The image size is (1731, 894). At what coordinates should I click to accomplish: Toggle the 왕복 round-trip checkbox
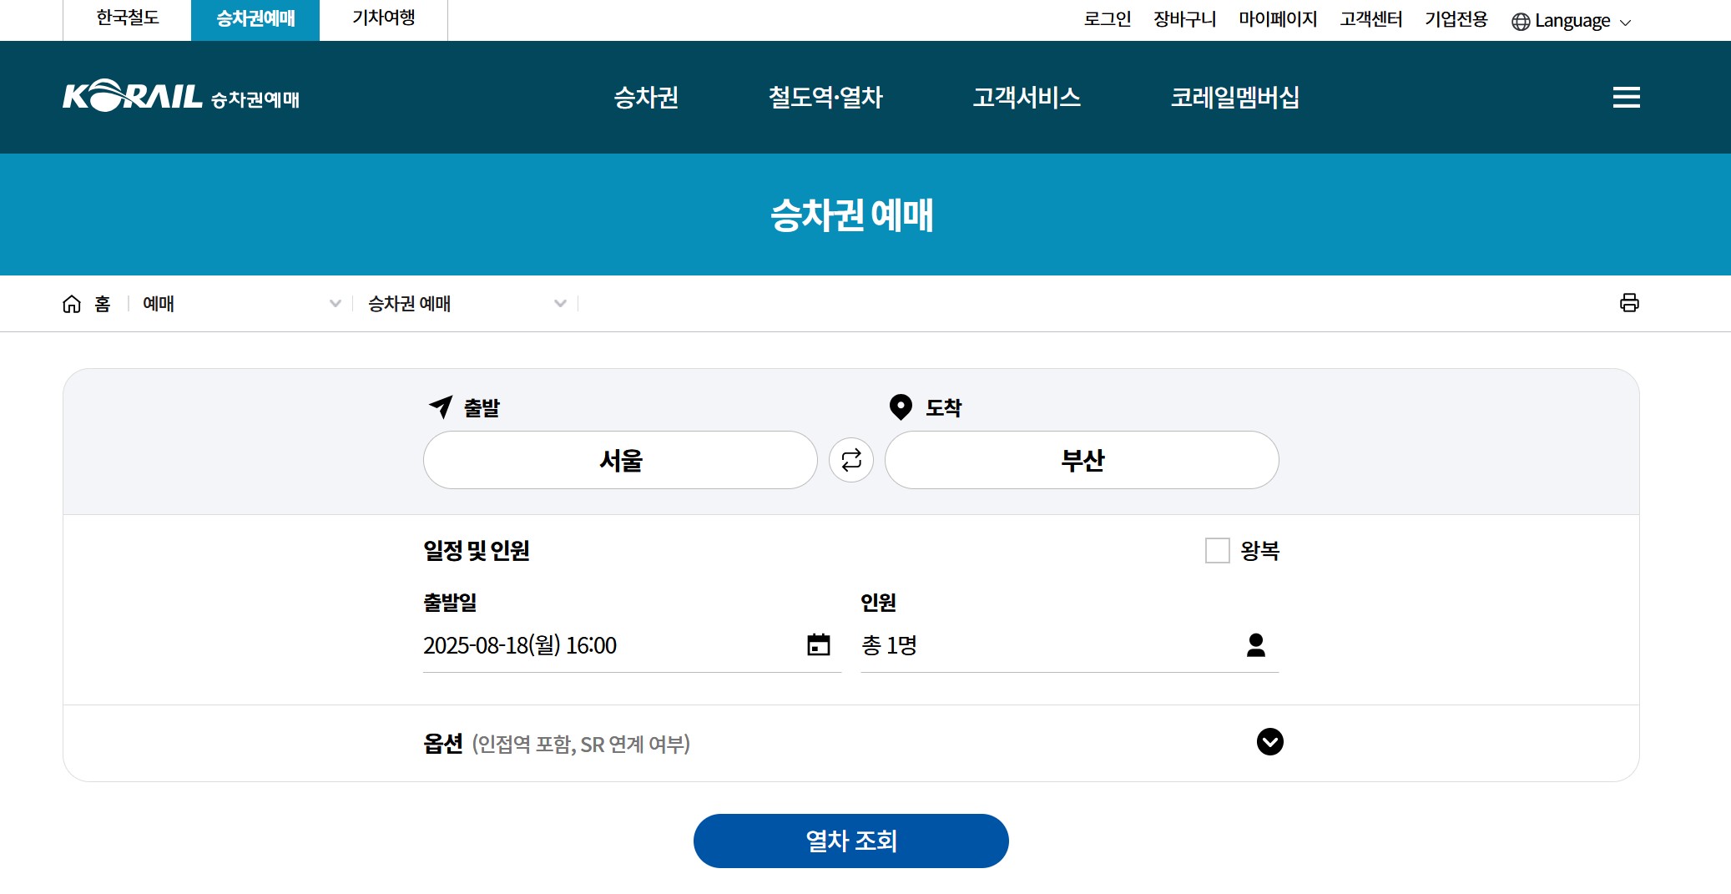tap(1218, 550)
